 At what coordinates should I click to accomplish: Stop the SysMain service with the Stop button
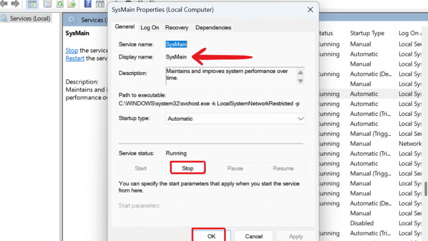[x=188, y=168]
